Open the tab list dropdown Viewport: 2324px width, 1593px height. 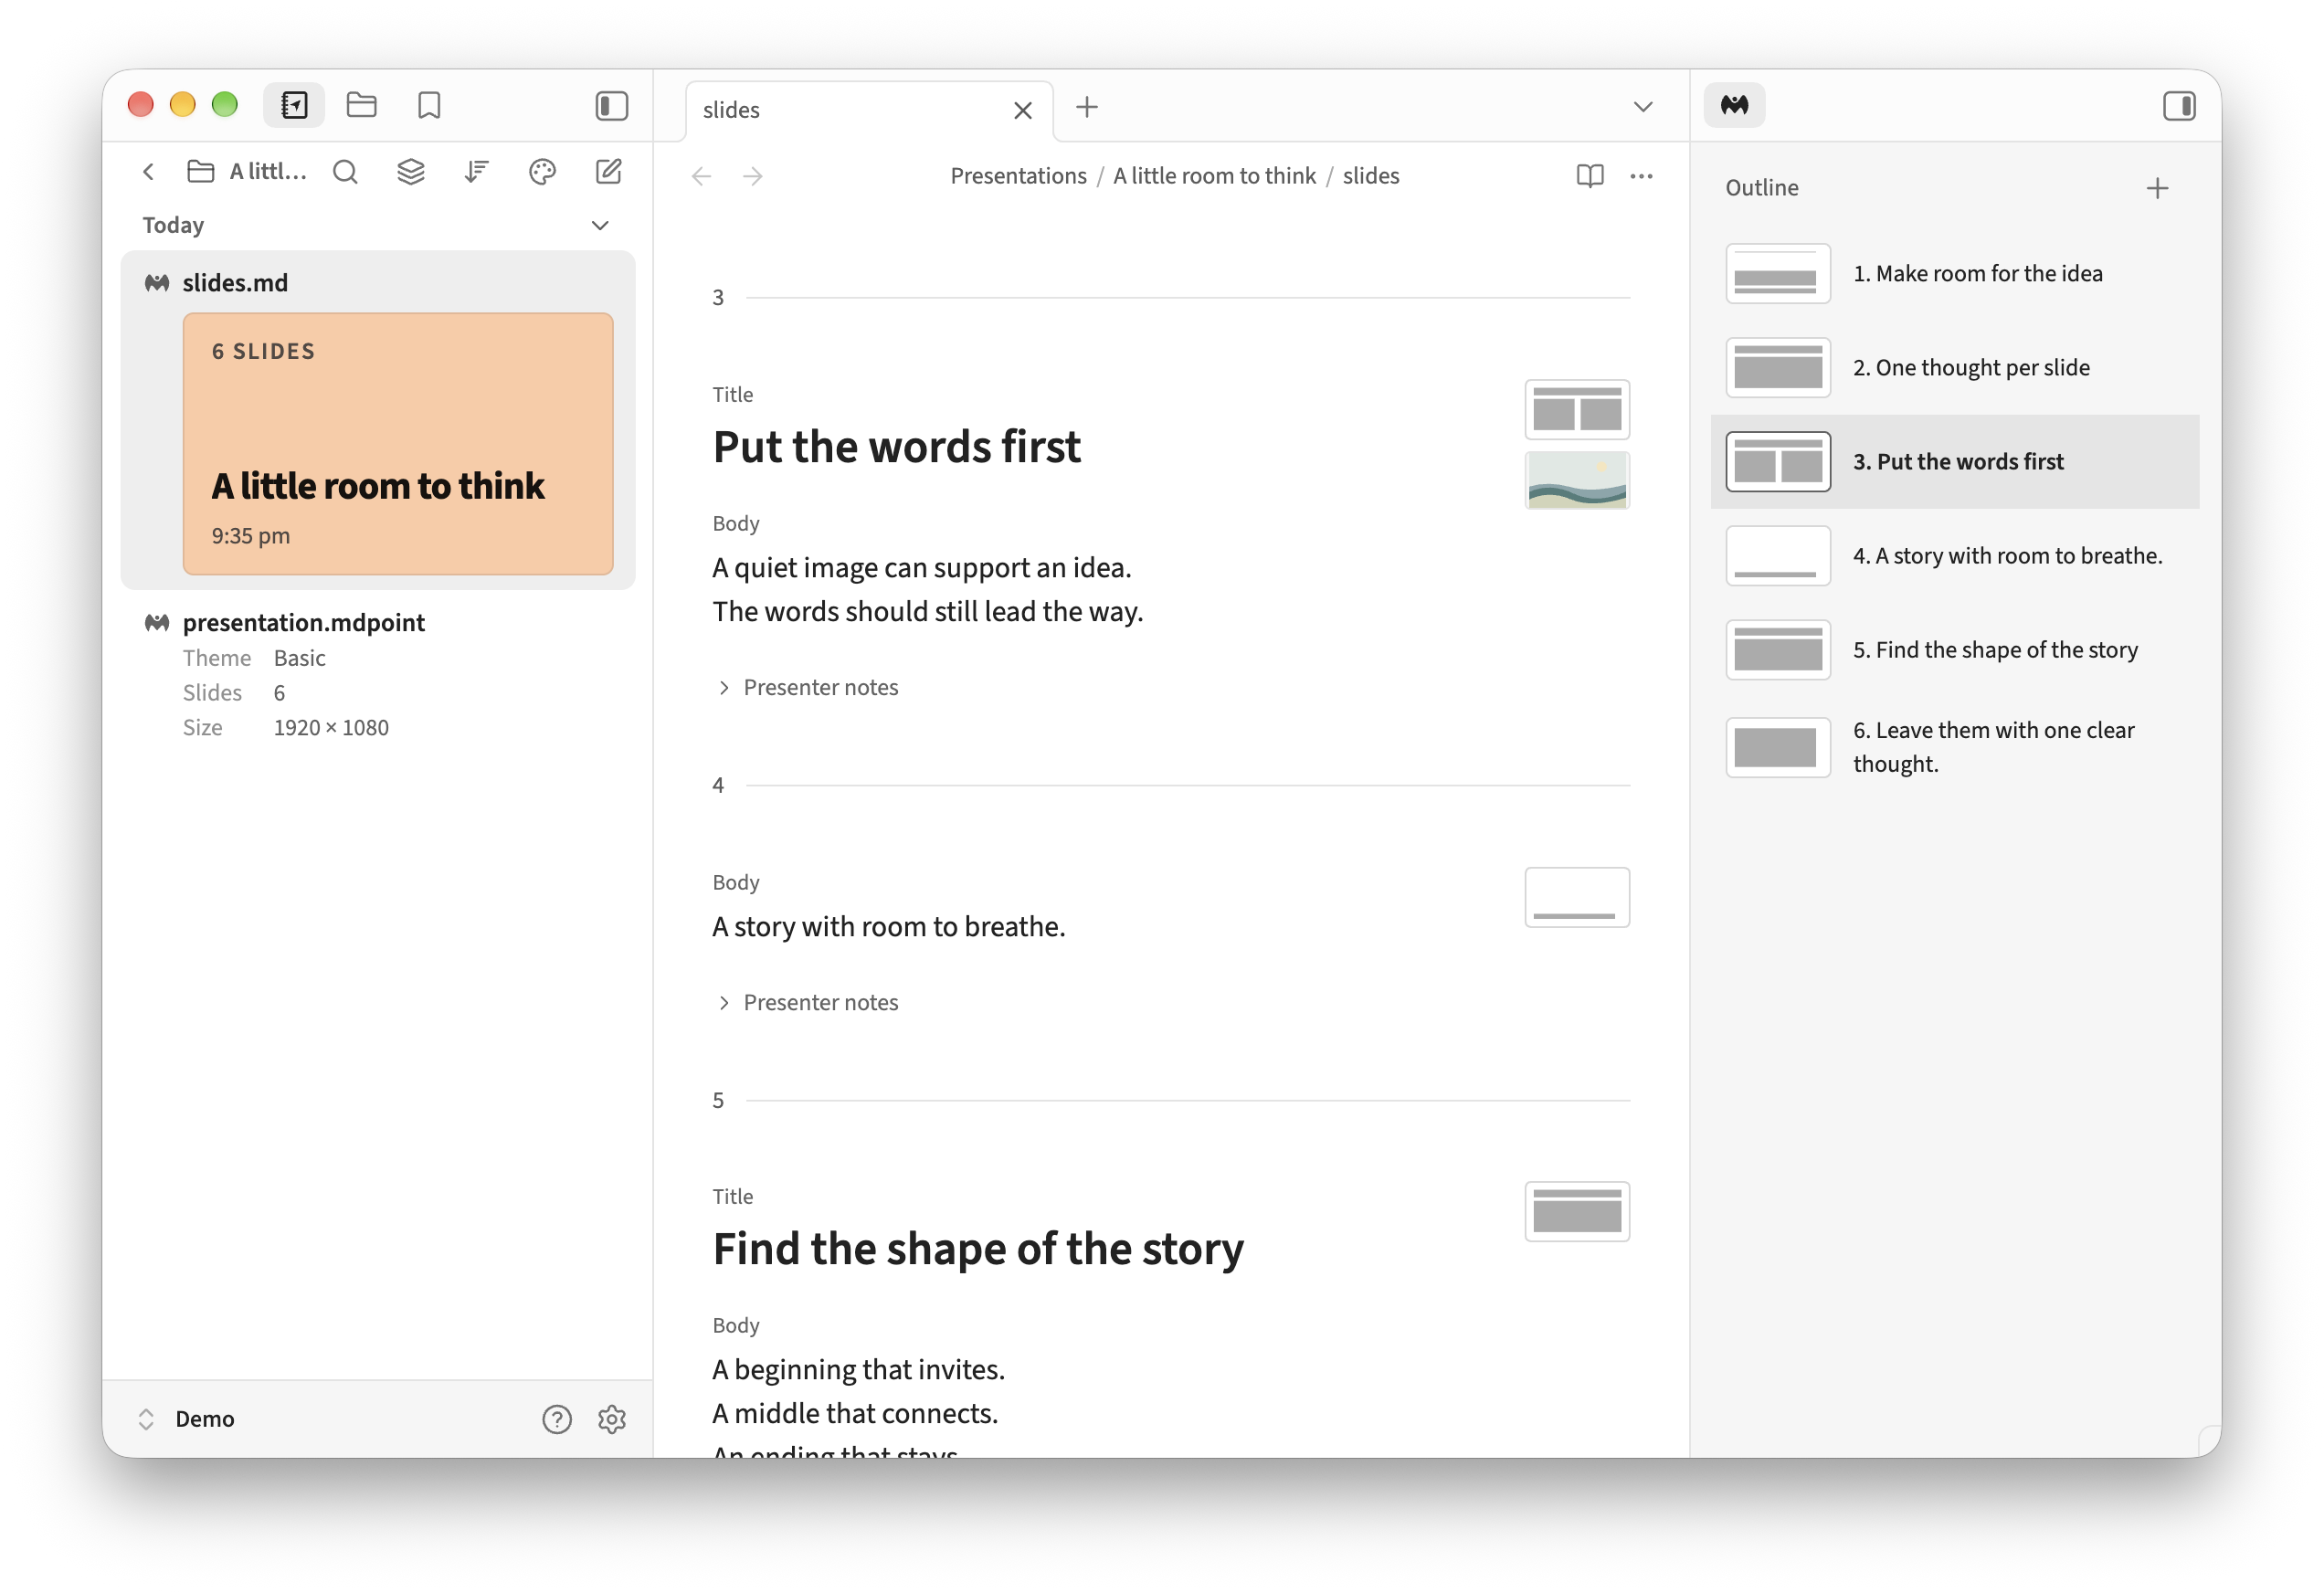pyautogui.click(x=1642, y=107)
